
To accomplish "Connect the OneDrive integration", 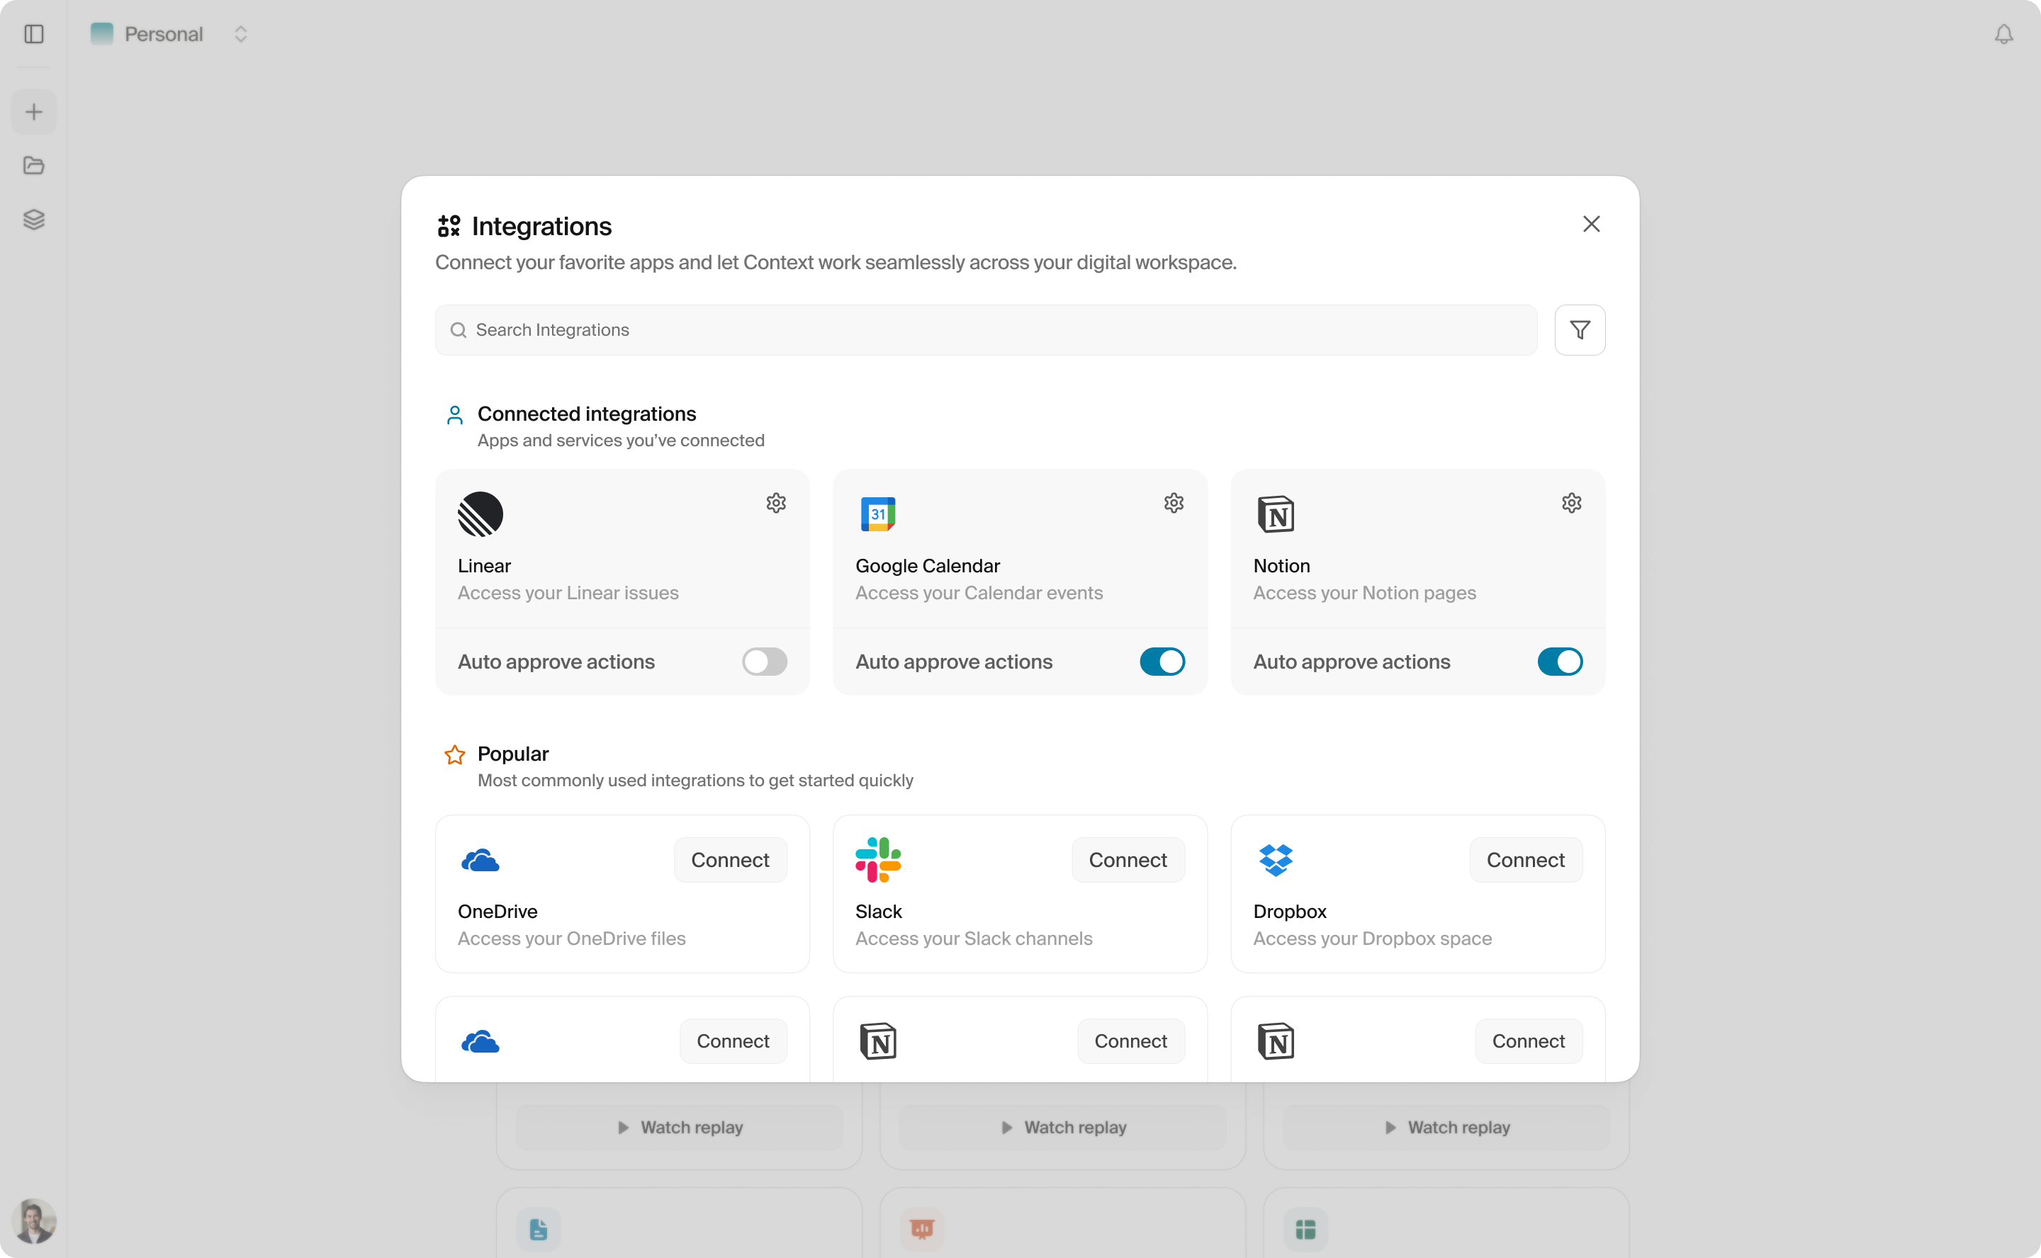I will click(730, 859).
